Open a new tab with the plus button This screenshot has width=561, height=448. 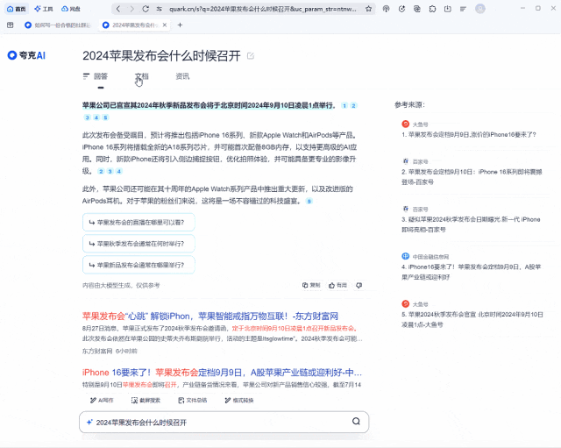180,25
